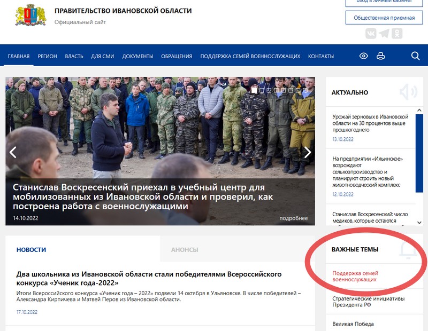Click the date 12.10.2022 in Актуально
This screenshot has width=428, height=331.
pyautogui.click(x=343, y=194)
